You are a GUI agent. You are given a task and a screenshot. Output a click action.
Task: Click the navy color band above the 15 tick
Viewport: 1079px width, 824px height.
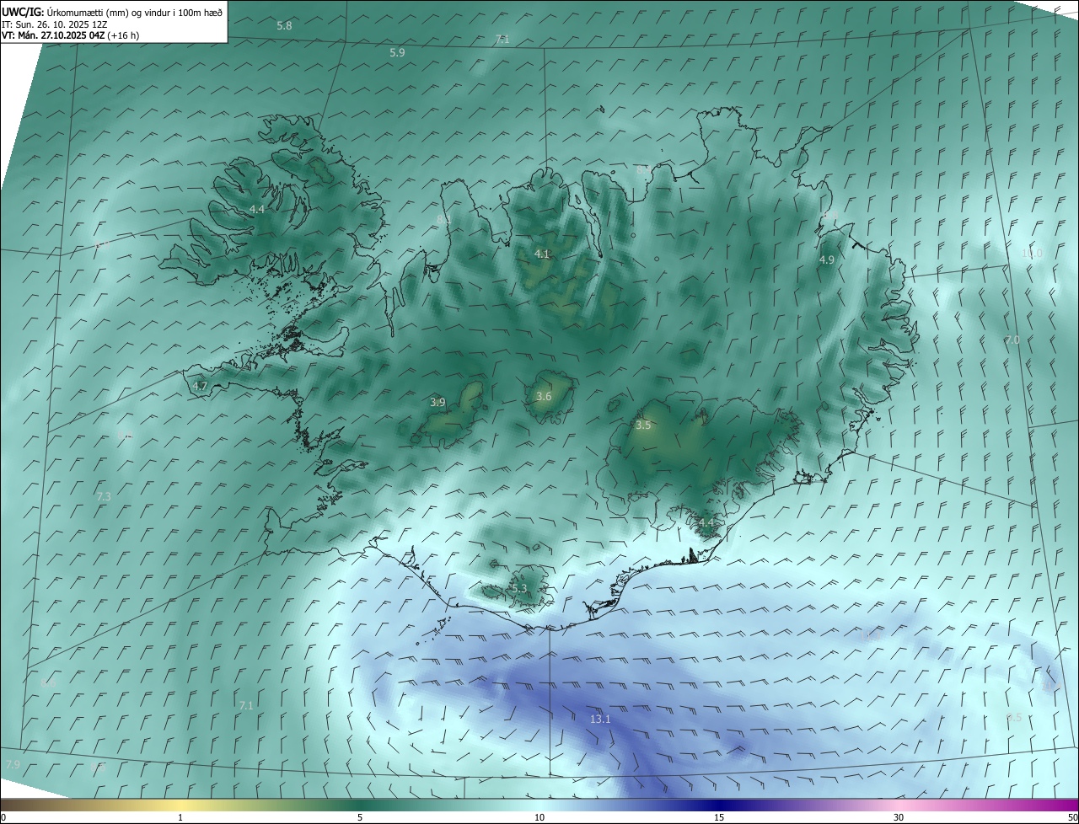point(719,805)
